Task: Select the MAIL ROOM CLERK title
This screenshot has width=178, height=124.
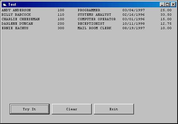Action: tap(95, 28)
